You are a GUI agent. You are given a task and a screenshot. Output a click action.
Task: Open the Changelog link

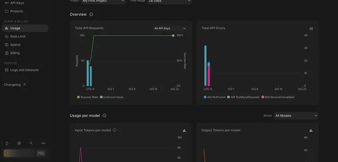point(15,85)
